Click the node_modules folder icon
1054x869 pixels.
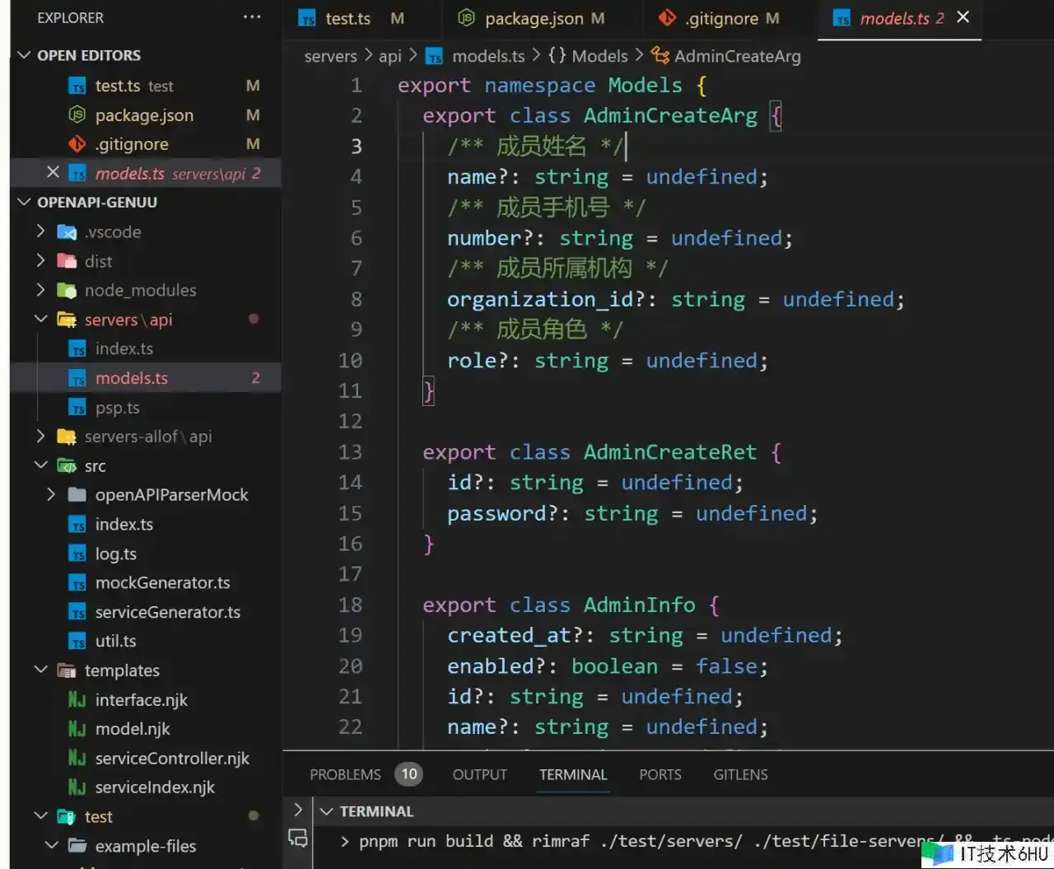(67, 290)
